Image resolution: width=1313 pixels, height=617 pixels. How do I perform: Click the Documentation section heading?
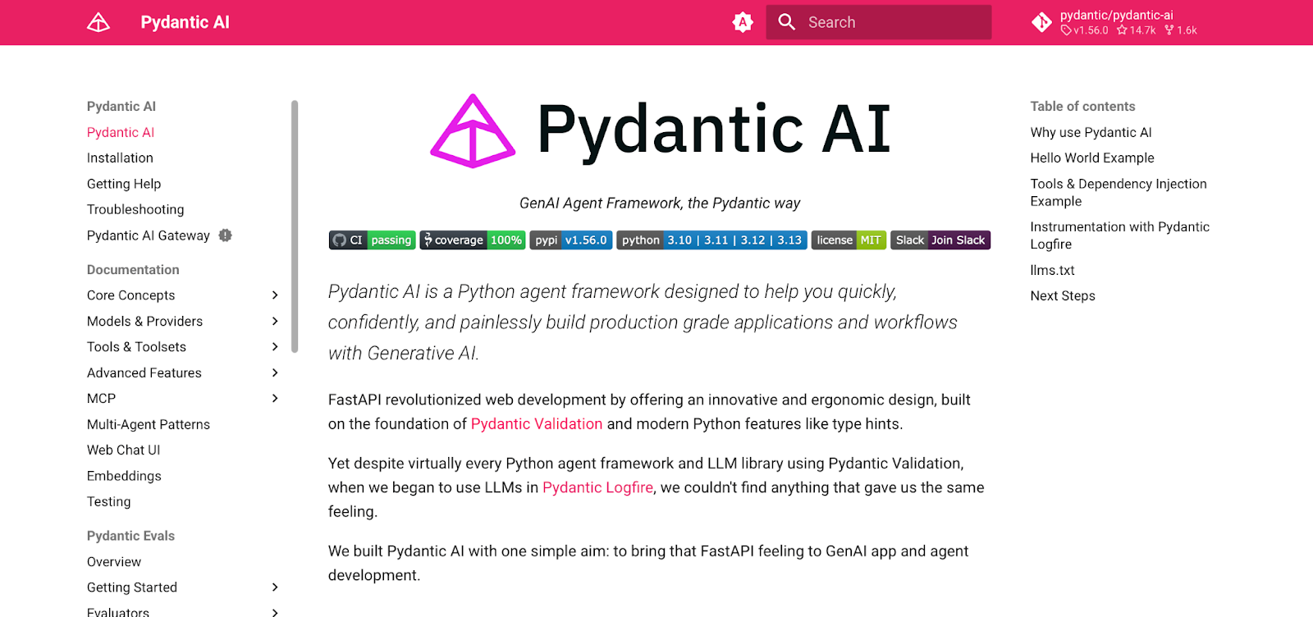click(133, 269)
